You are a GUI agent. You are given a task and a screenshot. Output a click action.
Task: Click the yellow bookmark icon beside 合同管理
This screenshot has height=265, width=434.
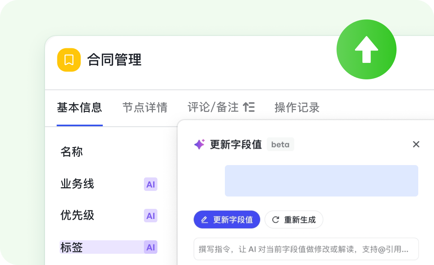pyautogui.click(x=69, y=60)
